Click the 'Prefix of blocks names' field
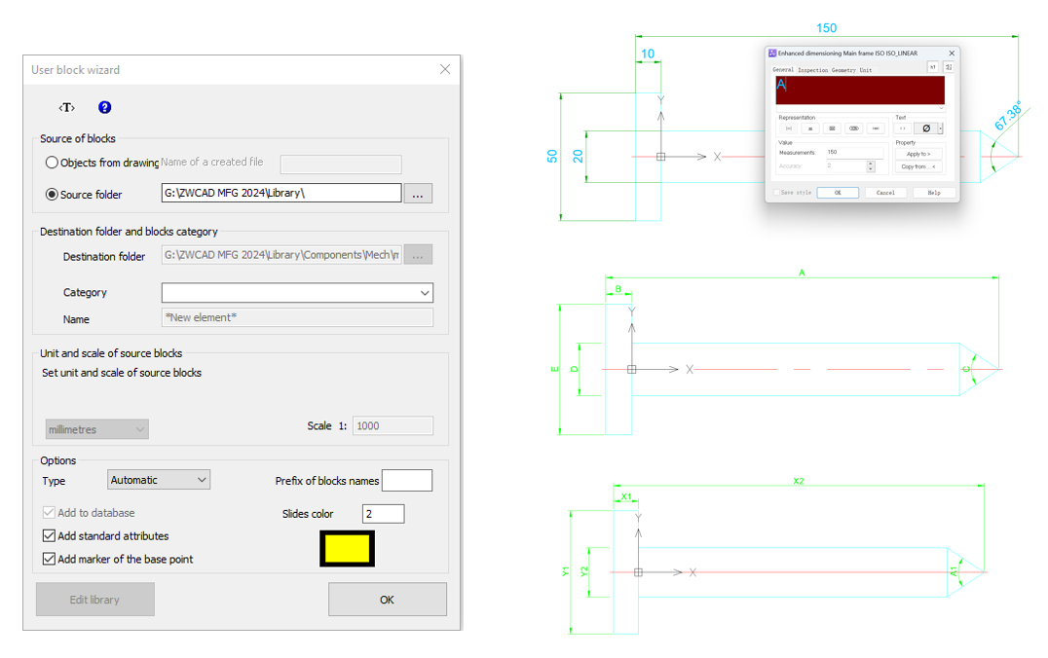1048x658 pixels. (x=407, y=480)
